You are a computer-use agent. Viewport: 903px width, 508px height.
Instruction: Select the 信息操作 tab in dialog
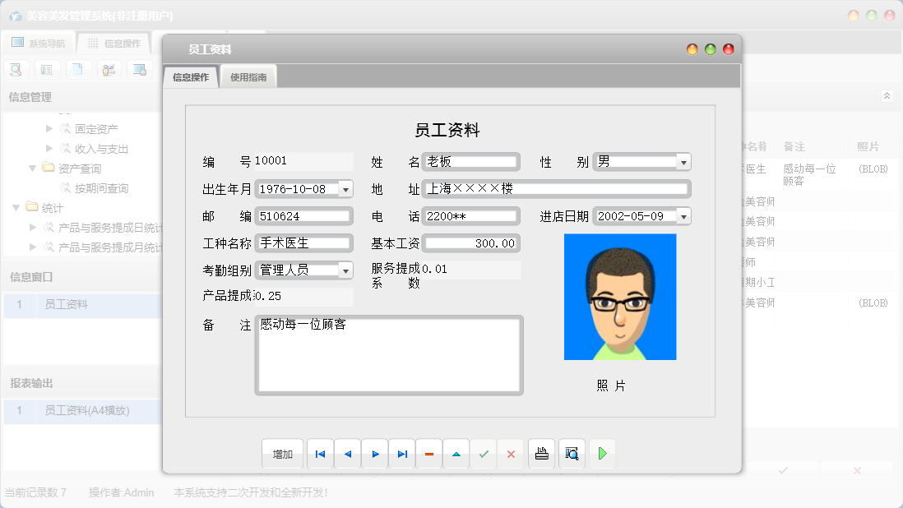tap(191, 77)
